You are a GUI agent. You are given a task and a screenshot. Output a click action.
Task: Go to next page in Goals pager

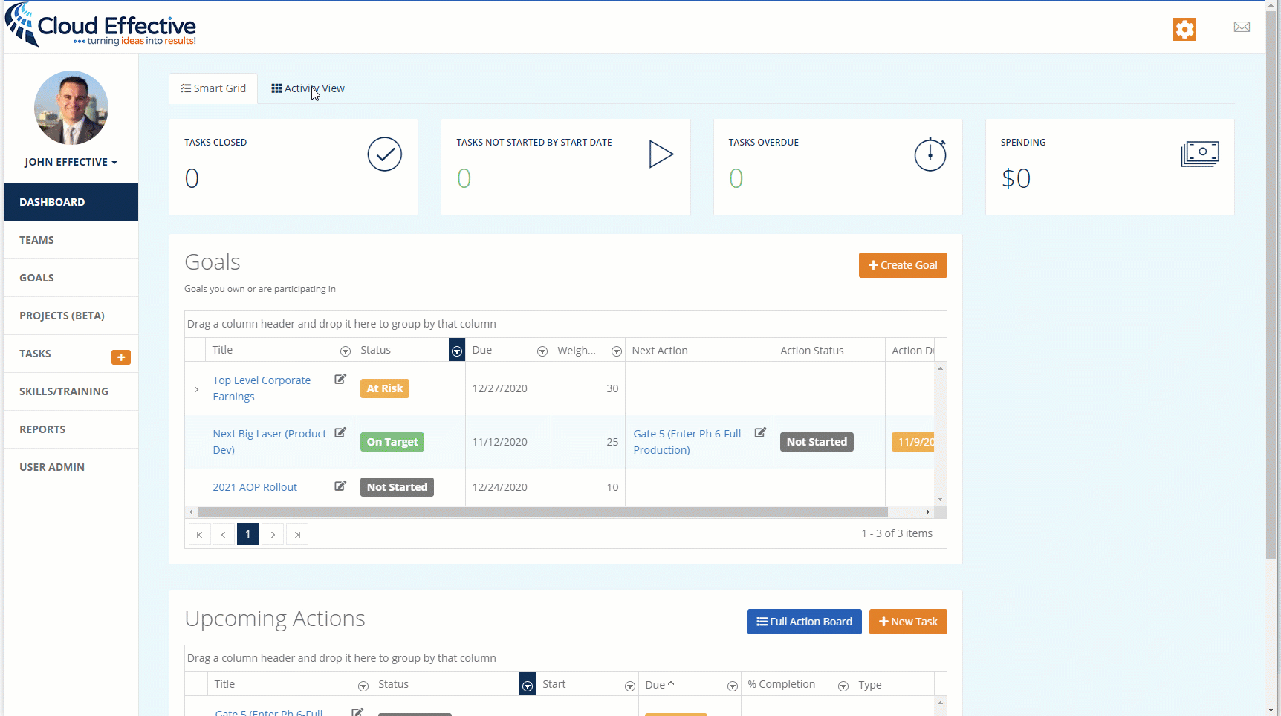(x=273, y=534)
